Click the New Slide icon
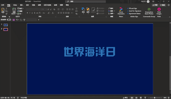The image size is (171, 99). click(14, 9)
